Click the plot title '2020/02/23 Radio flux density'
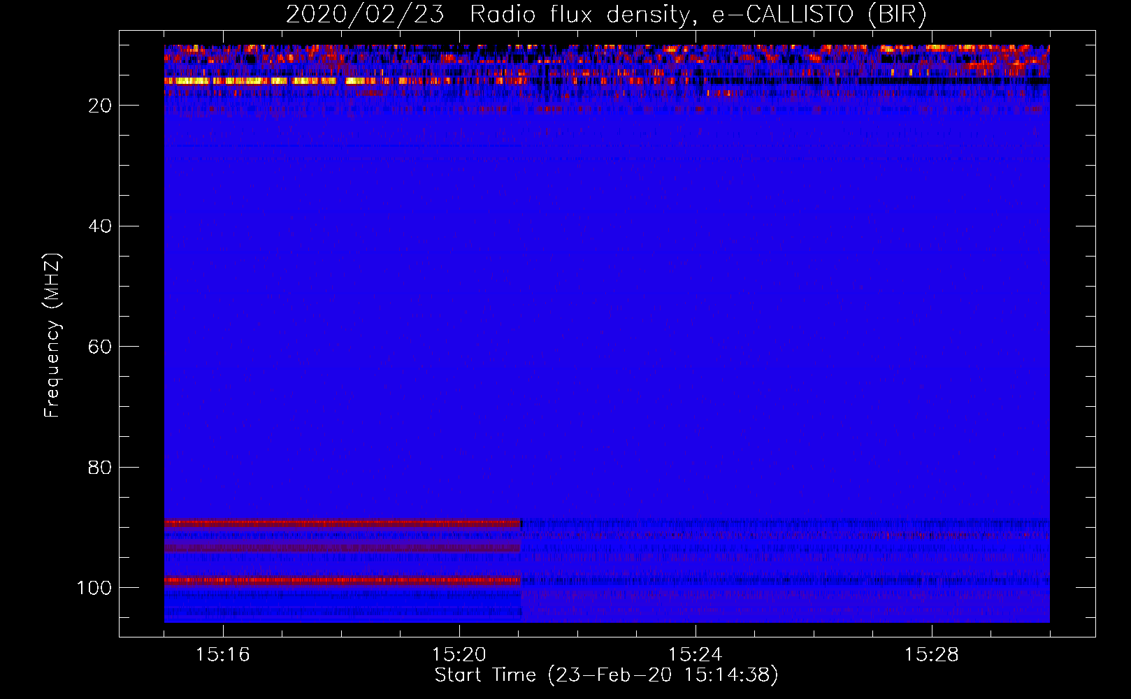The image size is (1131, 699). (x=606, y=14)
